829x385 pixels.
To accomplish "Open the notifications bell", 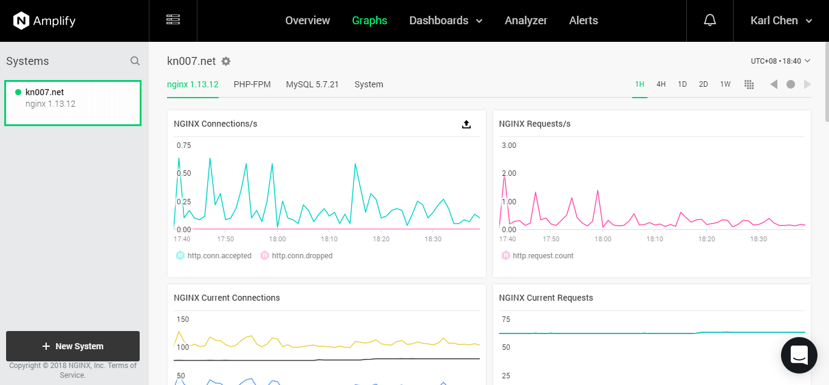I will 710,21.
